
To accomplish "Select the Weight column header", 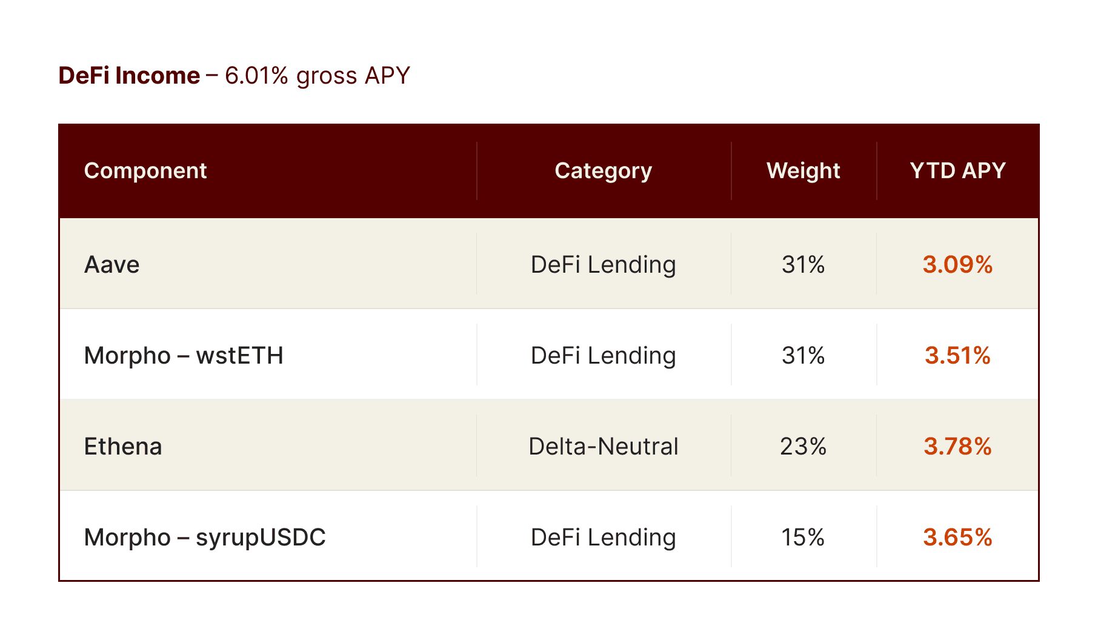I will [x=804, y=171].
